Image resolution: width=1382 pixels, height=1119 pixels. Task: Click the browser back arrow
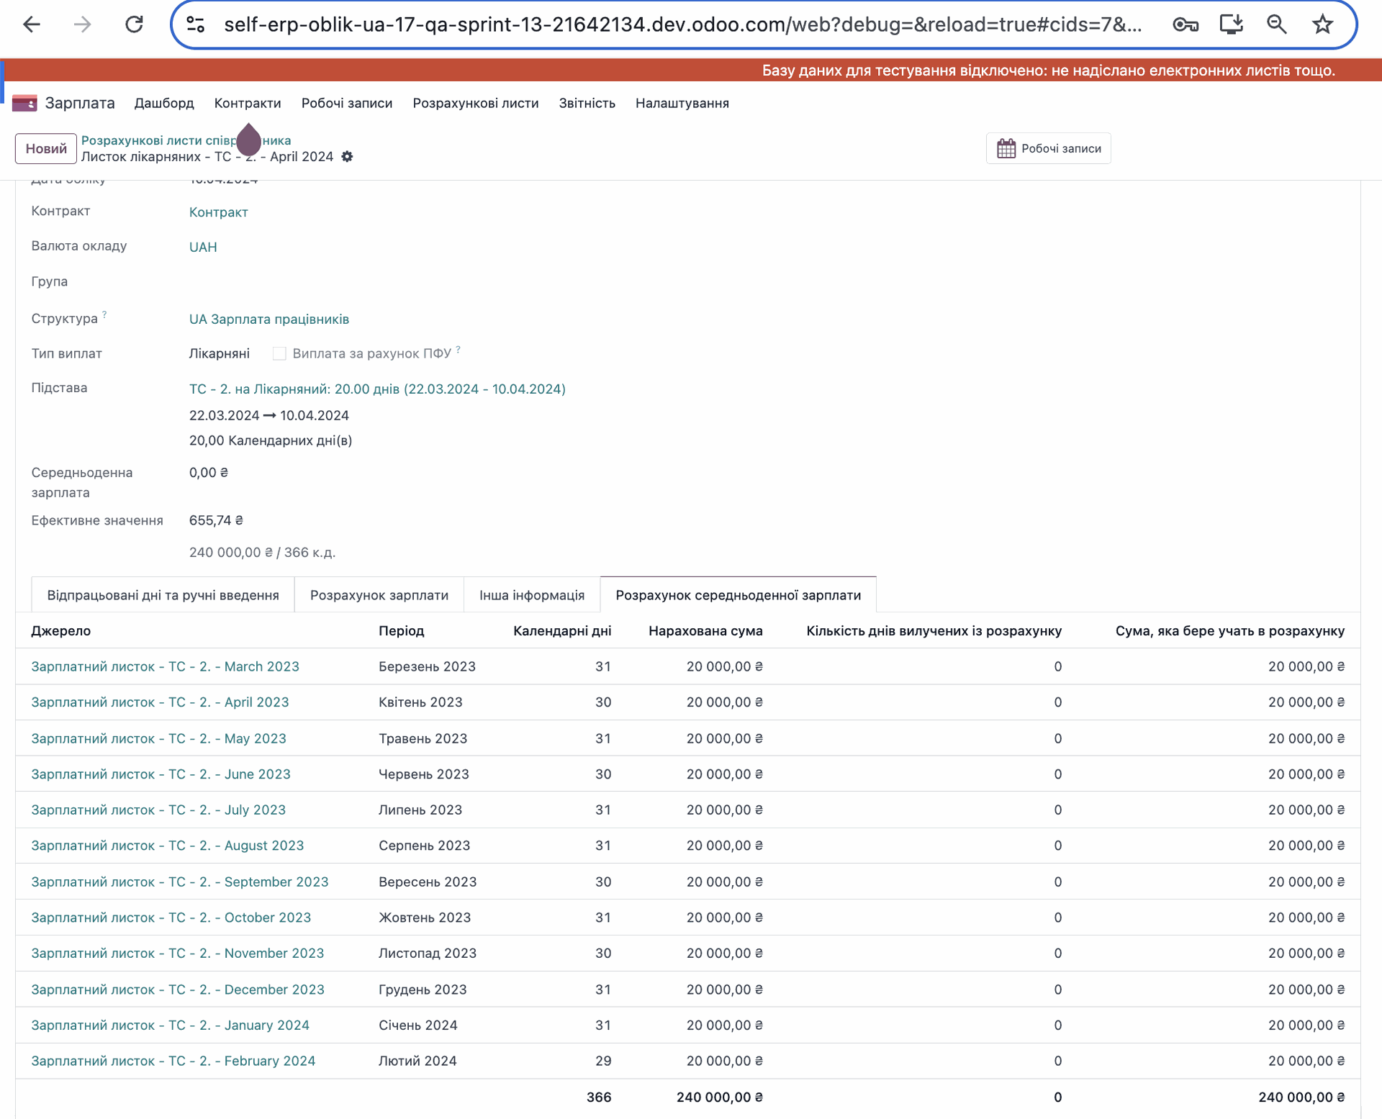[x=32, y=24]
